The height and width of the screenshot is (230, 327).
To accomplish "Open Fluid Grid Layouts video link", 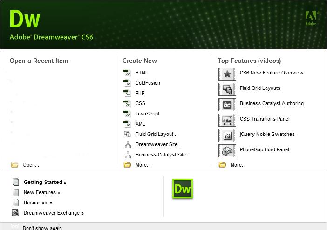I will [260, 88].
